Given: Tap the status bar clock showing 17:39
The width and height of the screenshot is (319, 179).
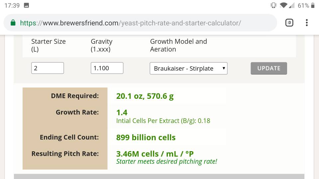Looking at the screenshot, I should 12,6.
